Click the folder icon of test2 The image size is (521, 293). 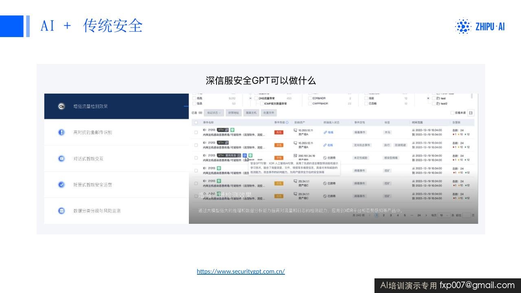(438, 104)
